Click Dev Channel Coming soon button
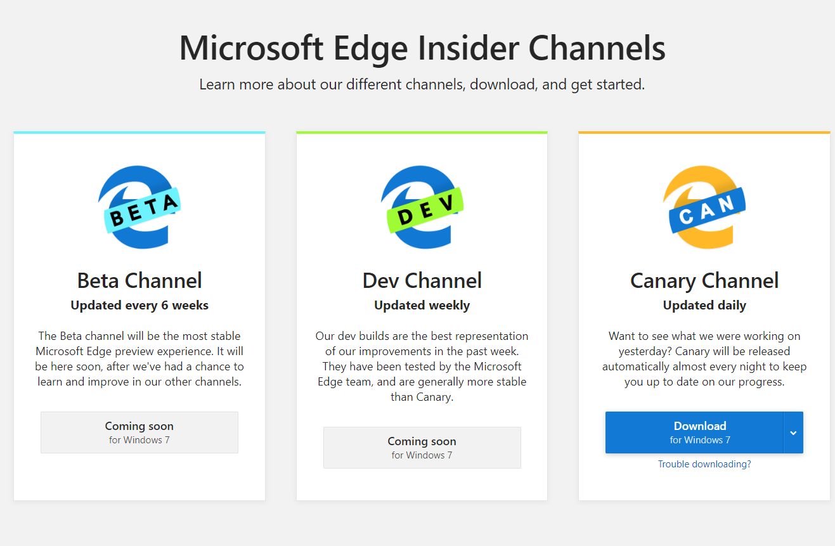 tap(422, 448)
